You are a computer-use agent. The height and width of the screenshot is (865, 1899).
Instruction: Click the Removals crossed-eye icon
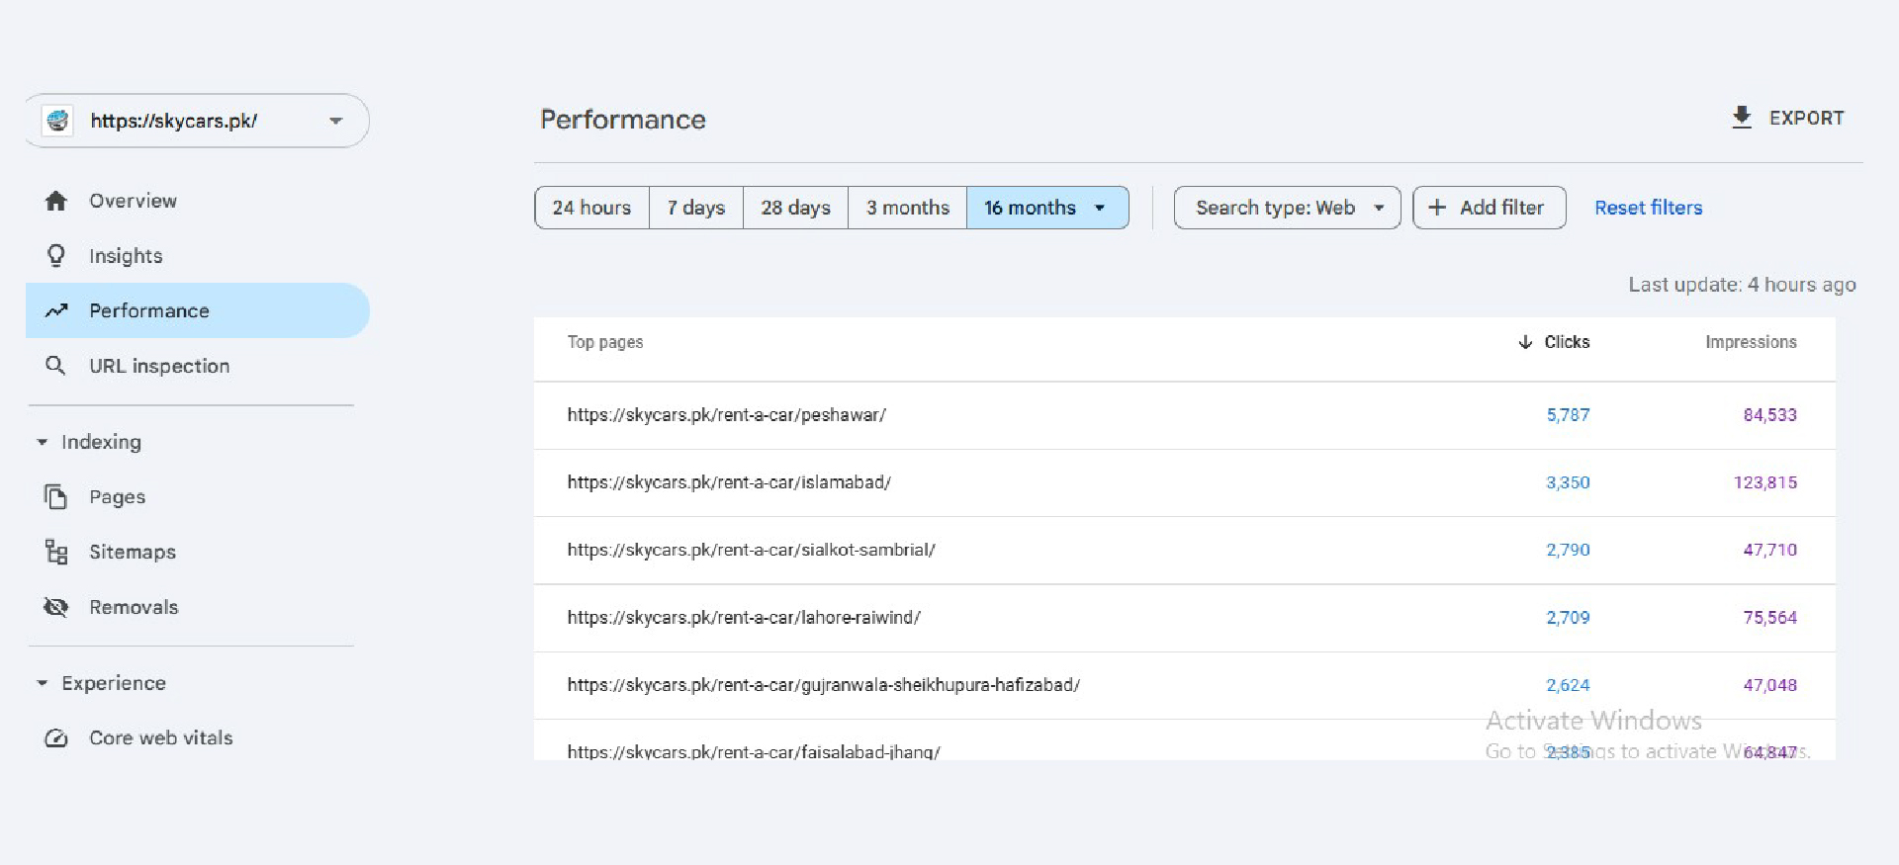pyautogui.click(x=56, y=607)
